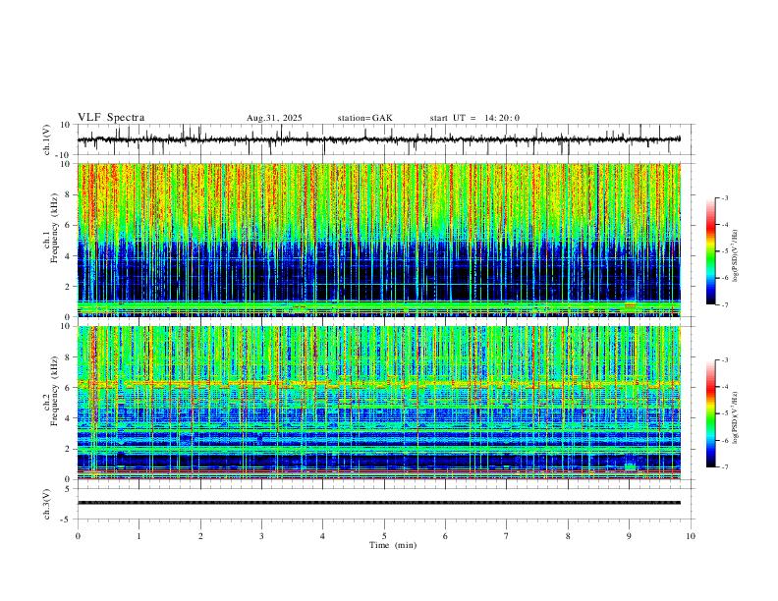The height and width of the screenshot is (601, 778).
Task: Click the ch.2 spectrogram panel
Action: [379, 403]
